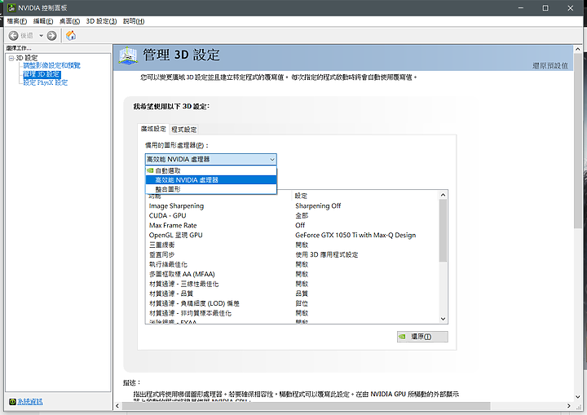Click the 還原(I) restore button
This screenshot has width=587, height=415.
[422, 337]
